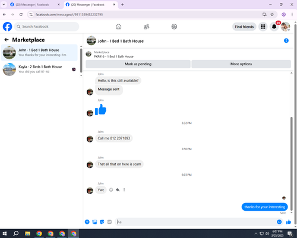Go back using Marketplace arrow
The image size is (297, 238).
coord(7,40)
